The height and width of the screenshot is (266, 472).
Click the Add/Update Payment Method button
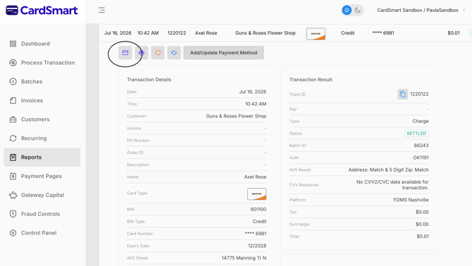pos(223,53)
